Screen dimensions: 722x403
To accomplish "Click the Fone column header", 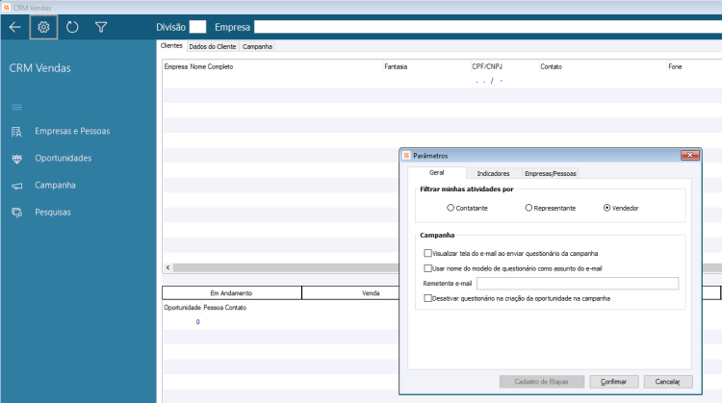I will tap(675, 66).
